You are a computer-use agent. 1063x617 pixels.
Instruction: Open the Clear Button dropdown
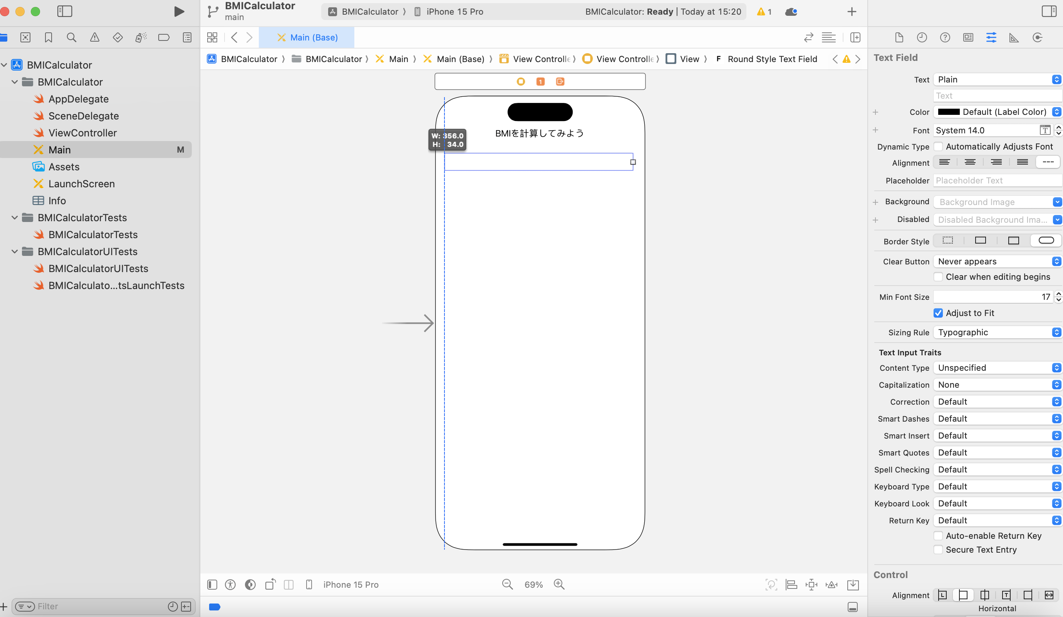997,261
